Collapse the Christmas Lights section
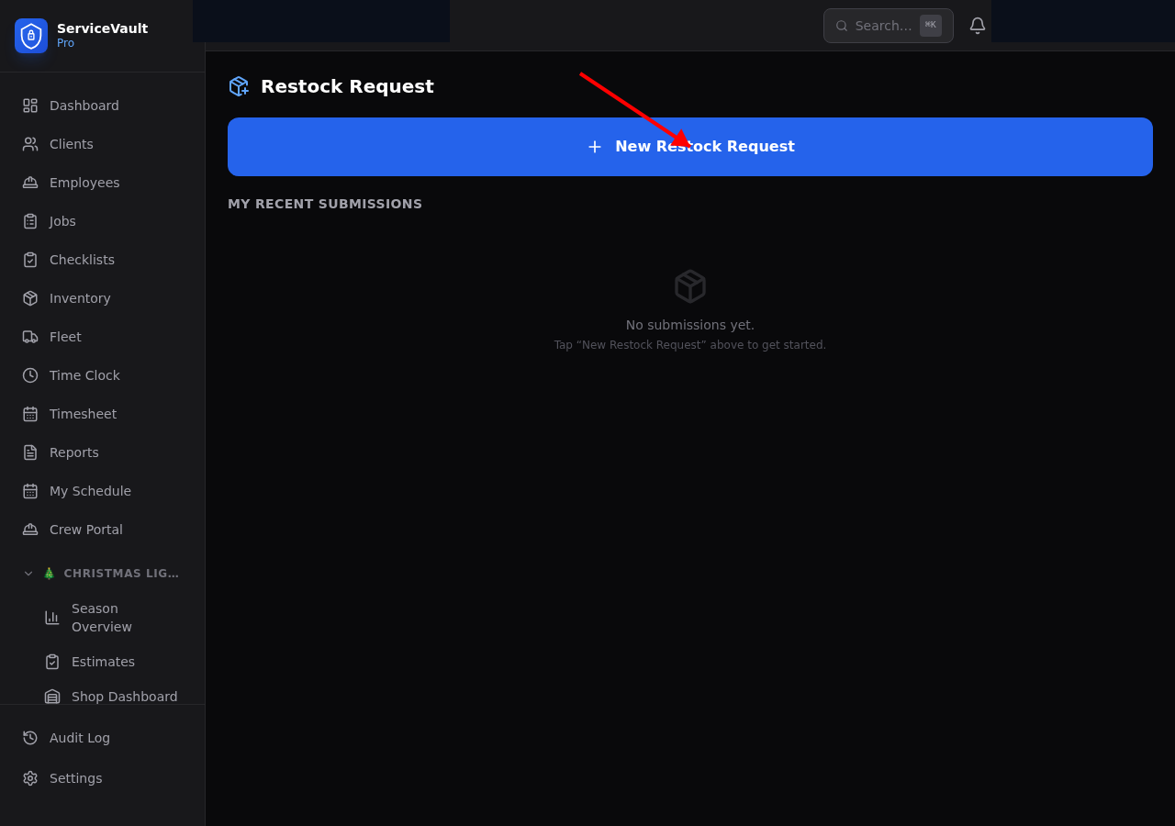Image resolution: width=1175 pixels, height=826 pixels. pyautogui.click(x=28, y=573)
